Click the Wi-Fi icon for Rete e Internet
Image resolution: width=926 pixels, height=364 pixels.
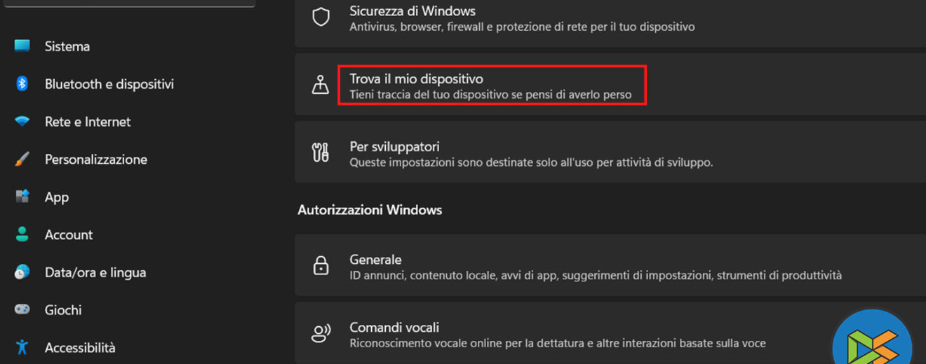tap(22, 122)
